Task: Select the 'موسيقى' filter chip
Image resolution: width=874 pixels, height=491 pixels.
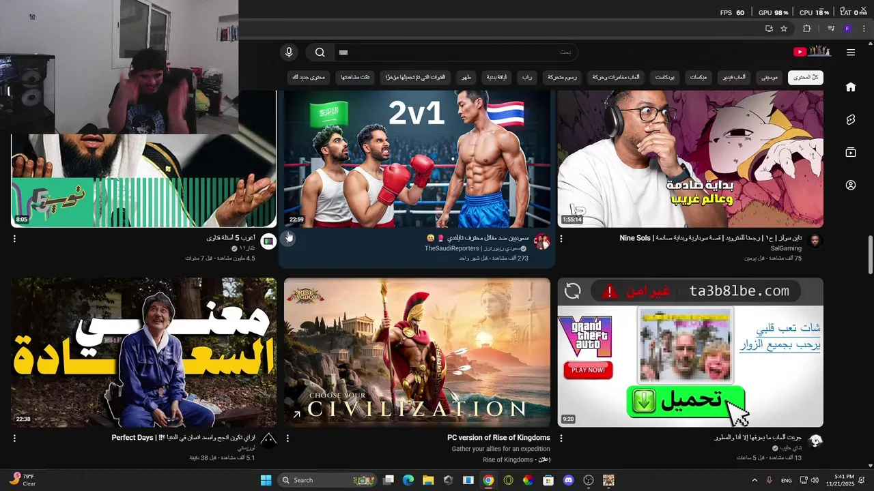Action: tap(770, 78)
